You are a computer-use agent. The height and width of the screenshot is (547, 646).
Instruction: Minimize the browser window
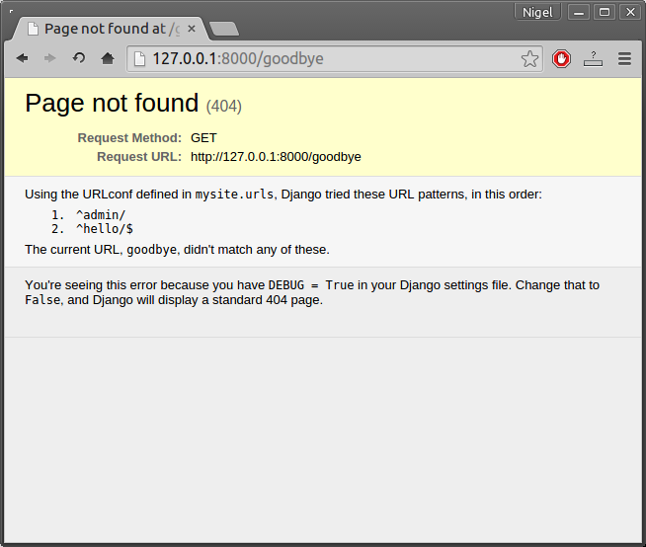580,12
